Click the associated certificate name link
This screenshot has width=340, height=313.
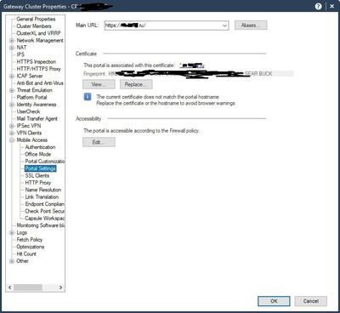click(x=192, y=65)
